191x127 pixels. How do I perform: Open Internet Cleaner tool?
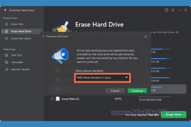point(20,69)
